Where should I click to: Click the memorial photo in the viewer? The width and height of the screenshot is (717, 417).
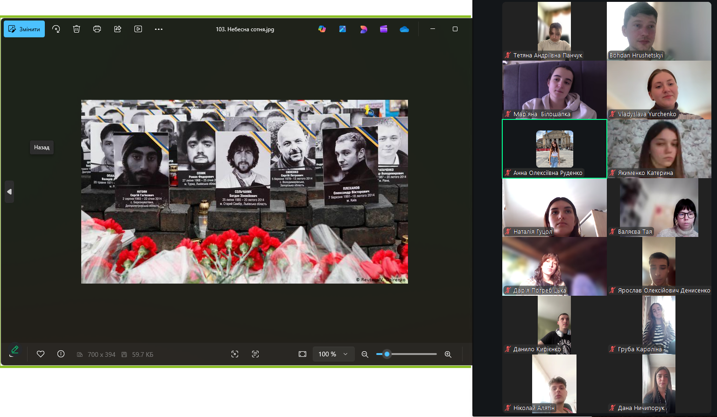[x=245, y=192]
